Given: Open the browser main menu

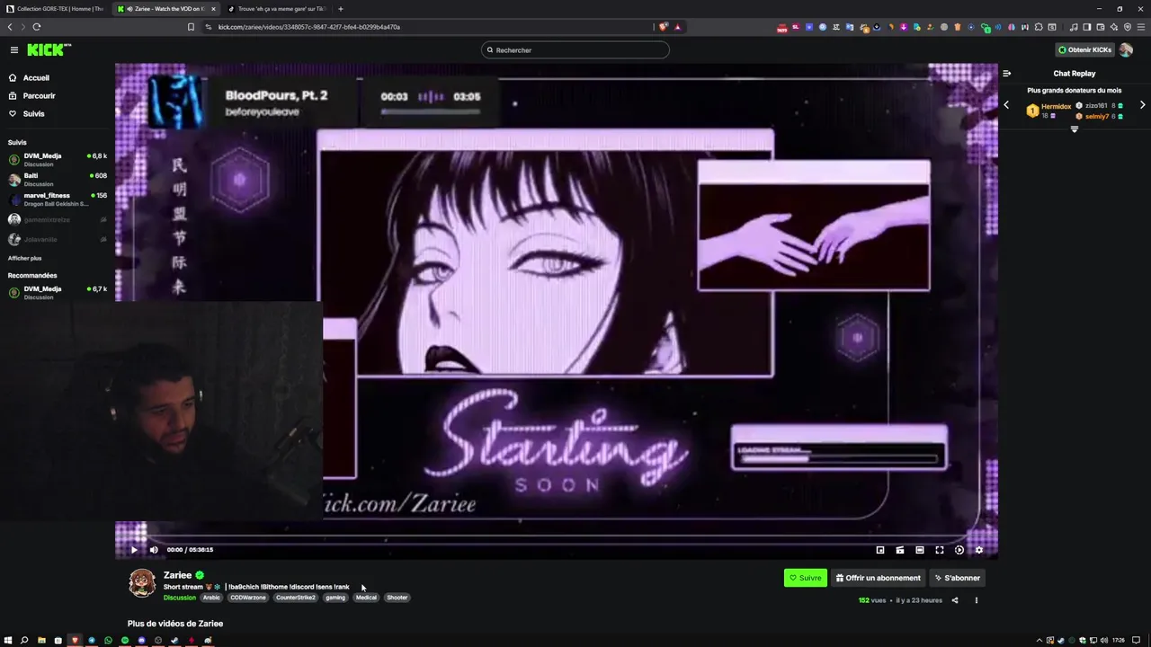Looking at the screenshot, I should click(x=1142, y=27).
